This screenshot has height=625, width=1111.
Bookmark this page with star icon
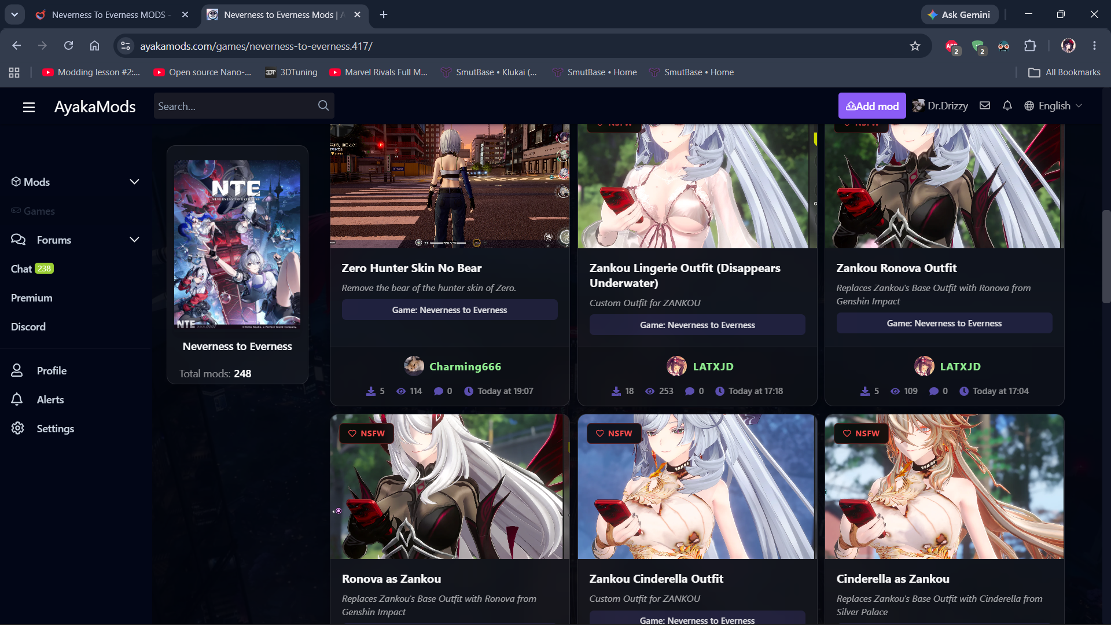[x=915, y=46]
